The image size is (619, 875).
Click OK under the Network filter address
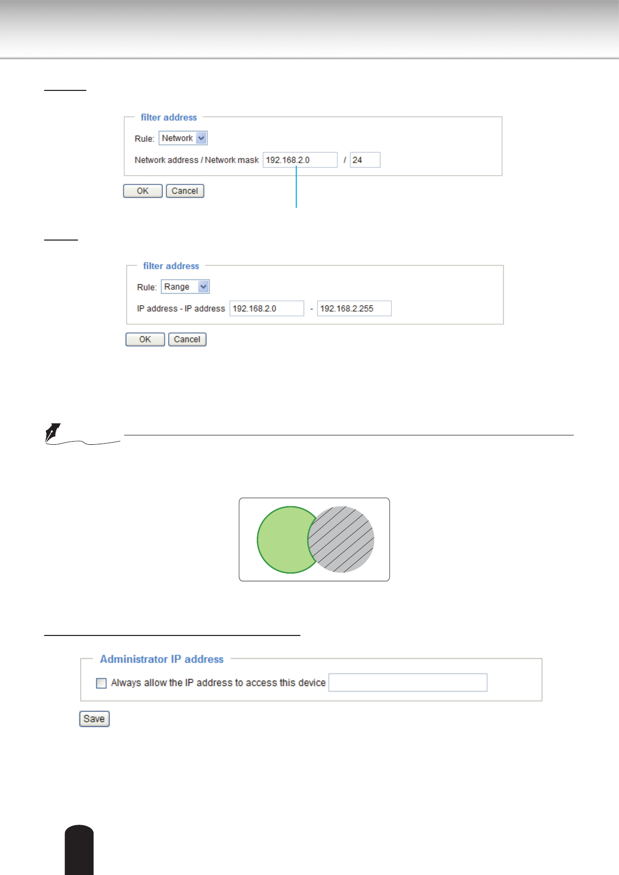tap(142, 191)
